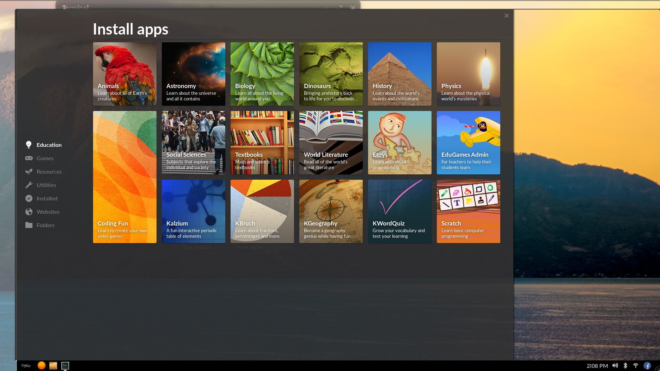The height and width of the screenshot is (371, 660).
Task: Open the KGeography app tile
Action: (x=331, y=211)
